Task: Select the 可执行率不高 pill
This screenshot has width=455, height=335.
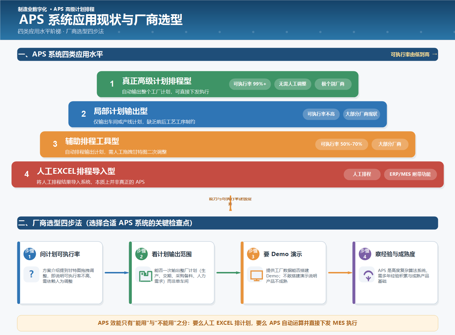Action: coord(321,114)
